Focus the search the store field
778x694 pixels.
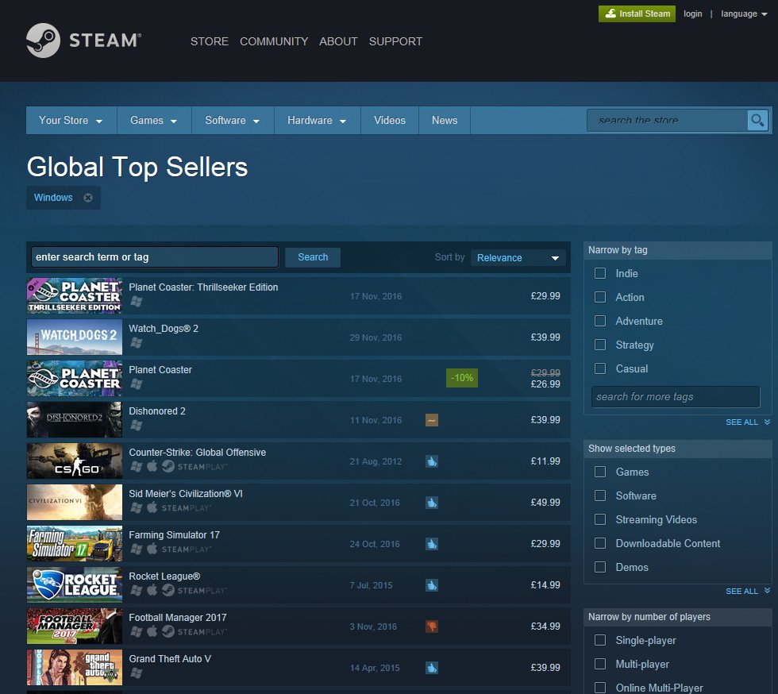[x=667, y=120]
